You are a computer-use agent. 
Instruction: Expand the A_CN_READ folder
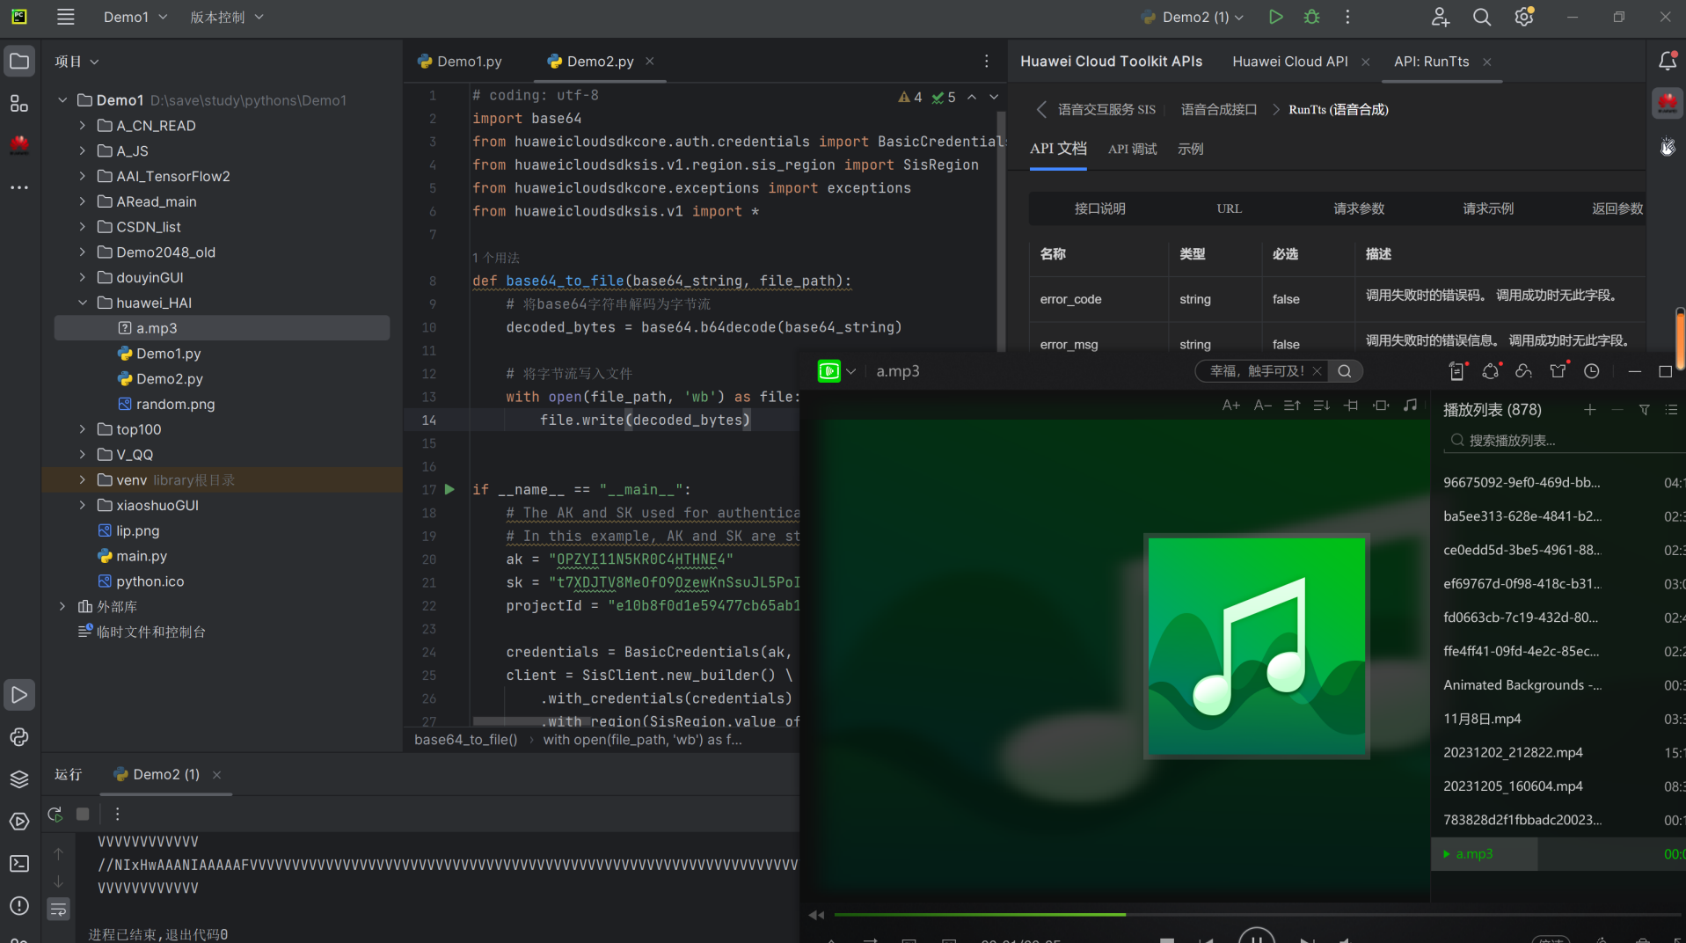pyautogui.click(x=82, y=126)
